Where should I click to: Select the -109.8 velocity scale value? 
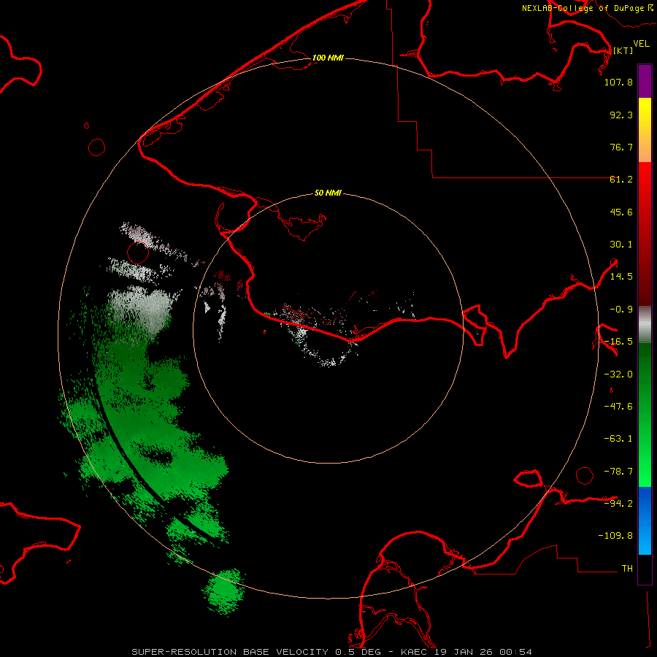click(x=615, y=536)
